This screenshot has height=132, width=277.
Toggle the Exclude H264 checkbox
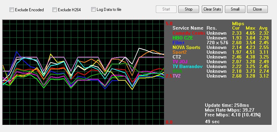point(54,10)
